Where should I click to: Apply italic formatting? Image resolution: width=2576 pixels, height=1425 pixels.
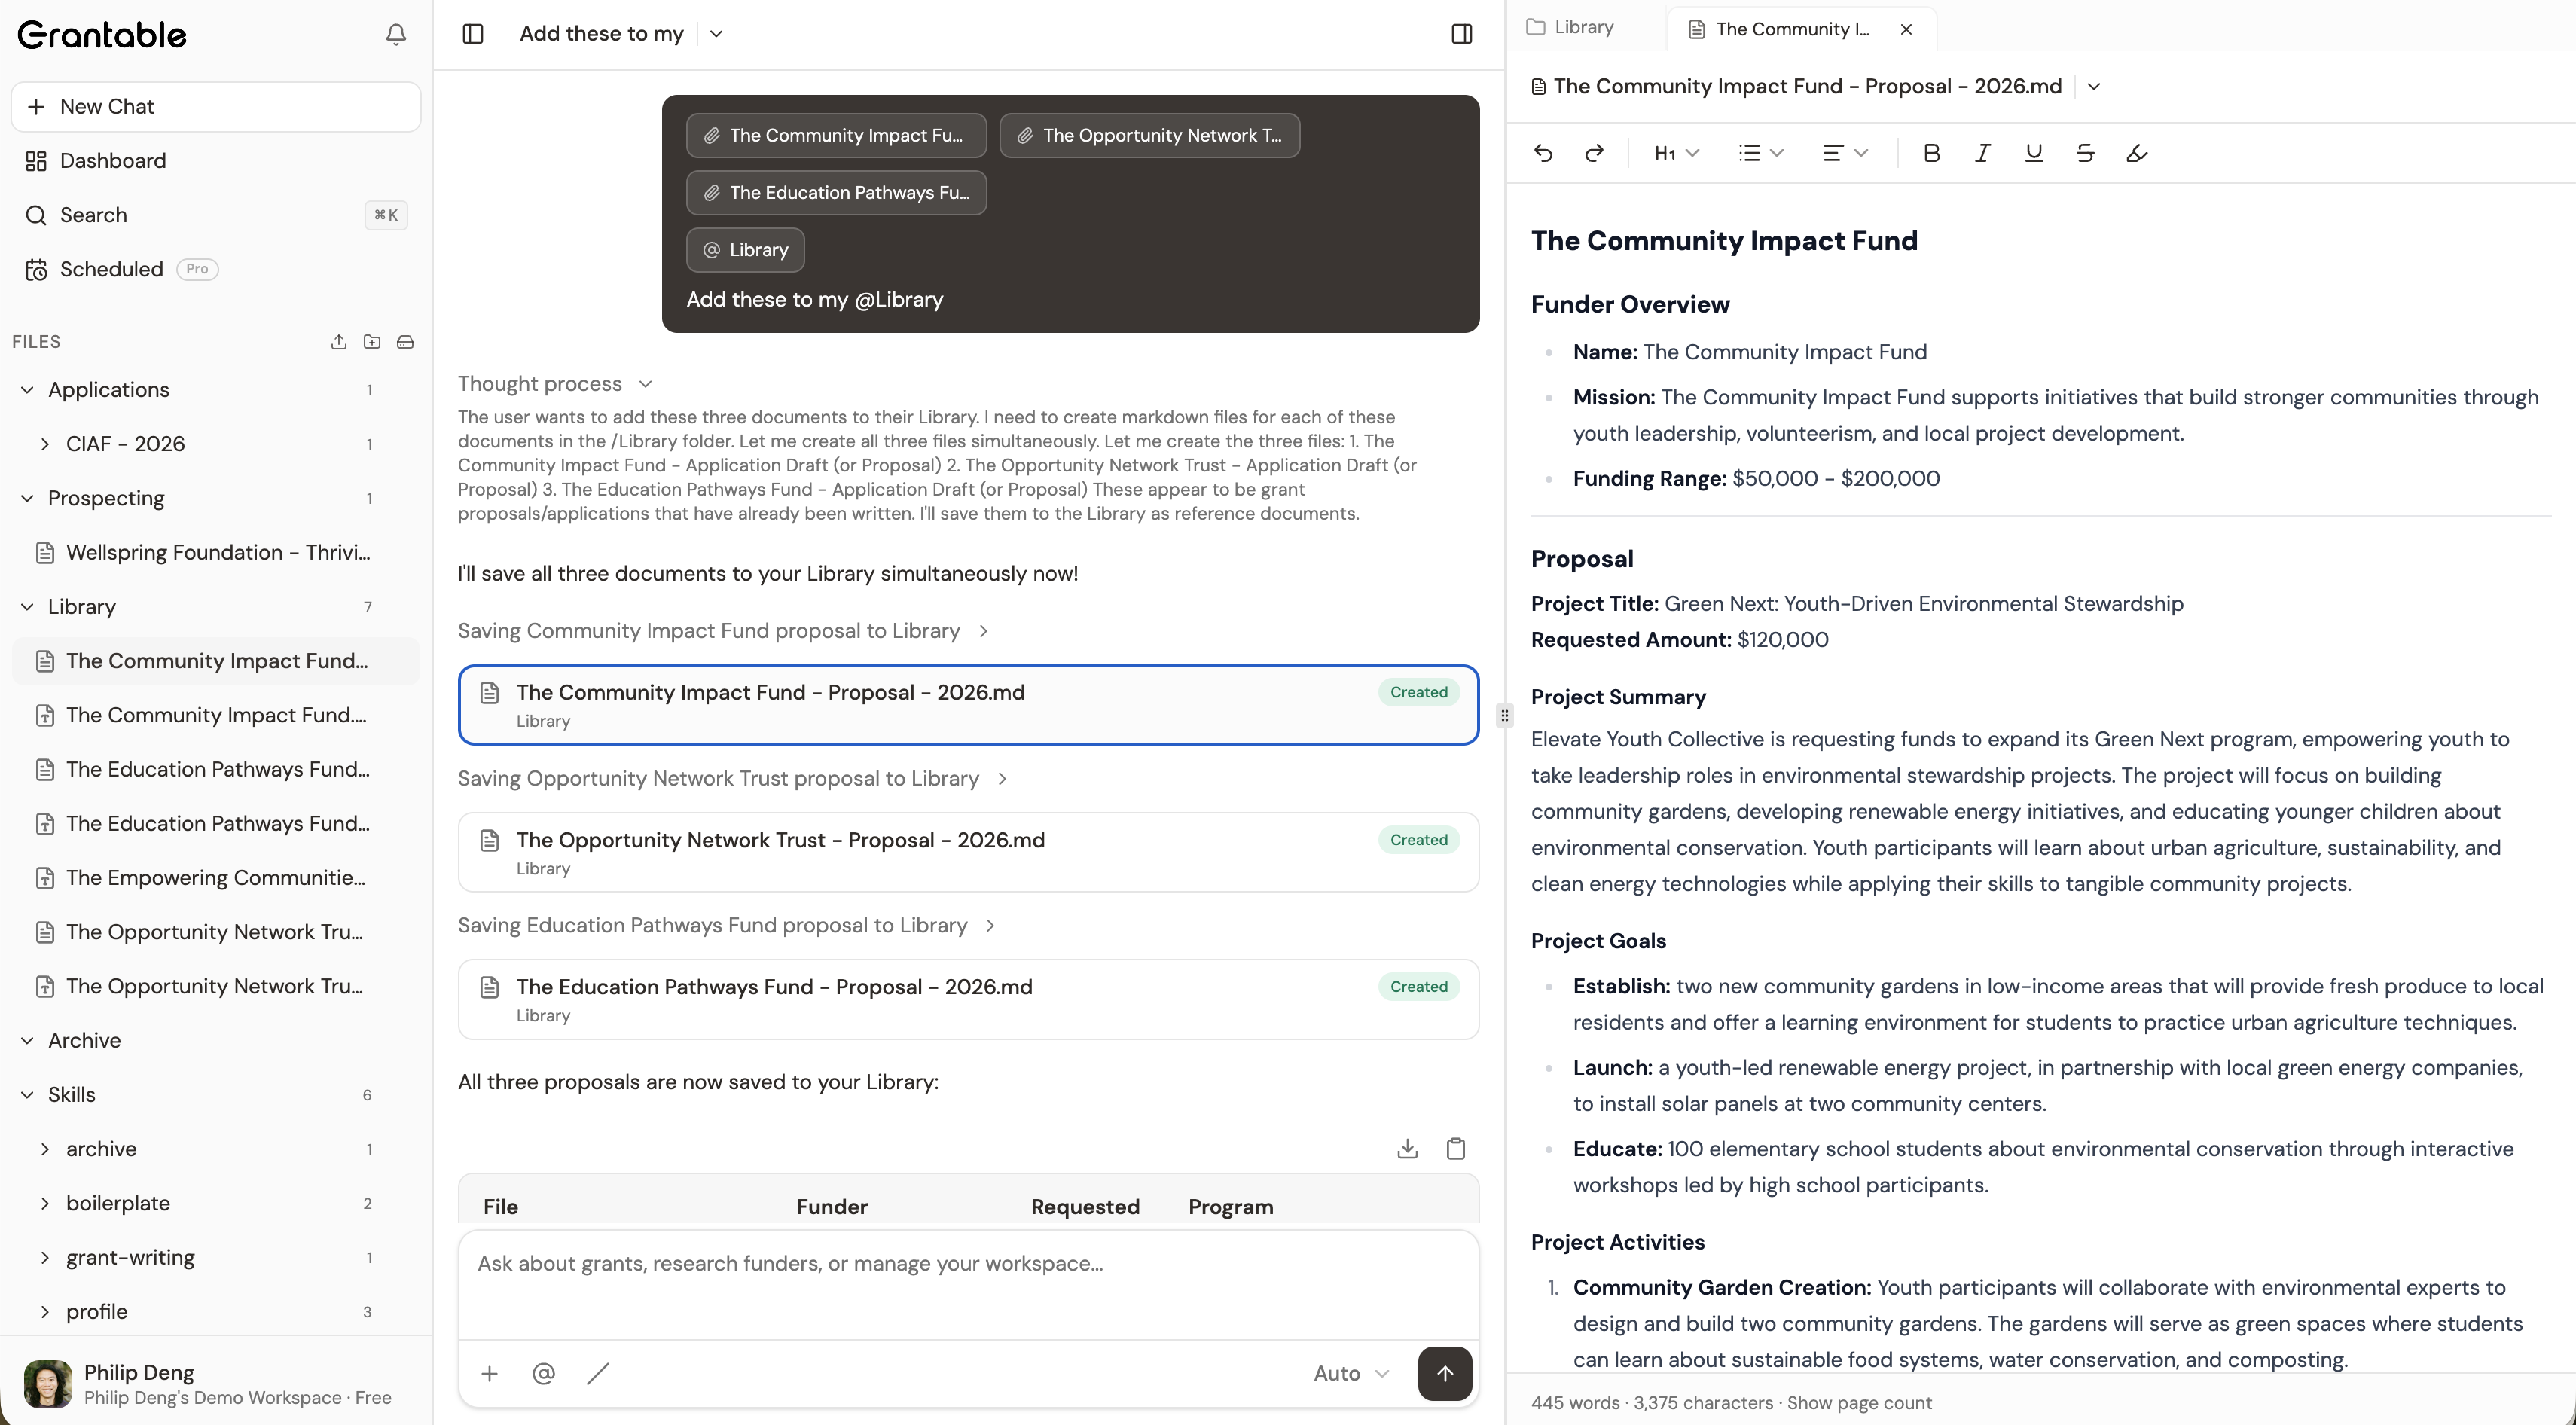tap(1982, 152)
